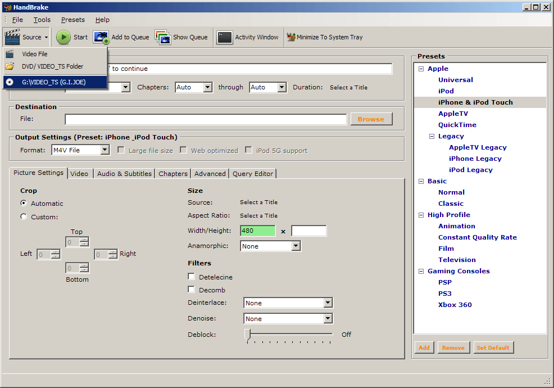Enable the Decomb filter checkbox

pos(191,290)
